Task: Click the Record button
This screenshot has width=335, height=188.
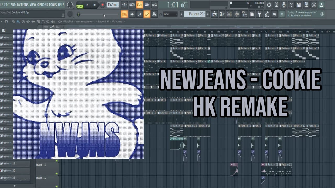Action: 102,5
